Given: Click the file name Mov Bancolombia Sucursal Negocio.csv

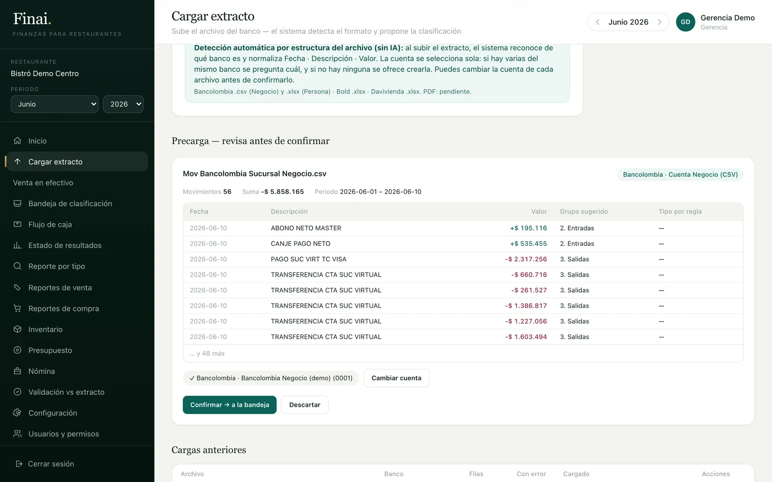Looking at the screenshot, I should [255, 174].
